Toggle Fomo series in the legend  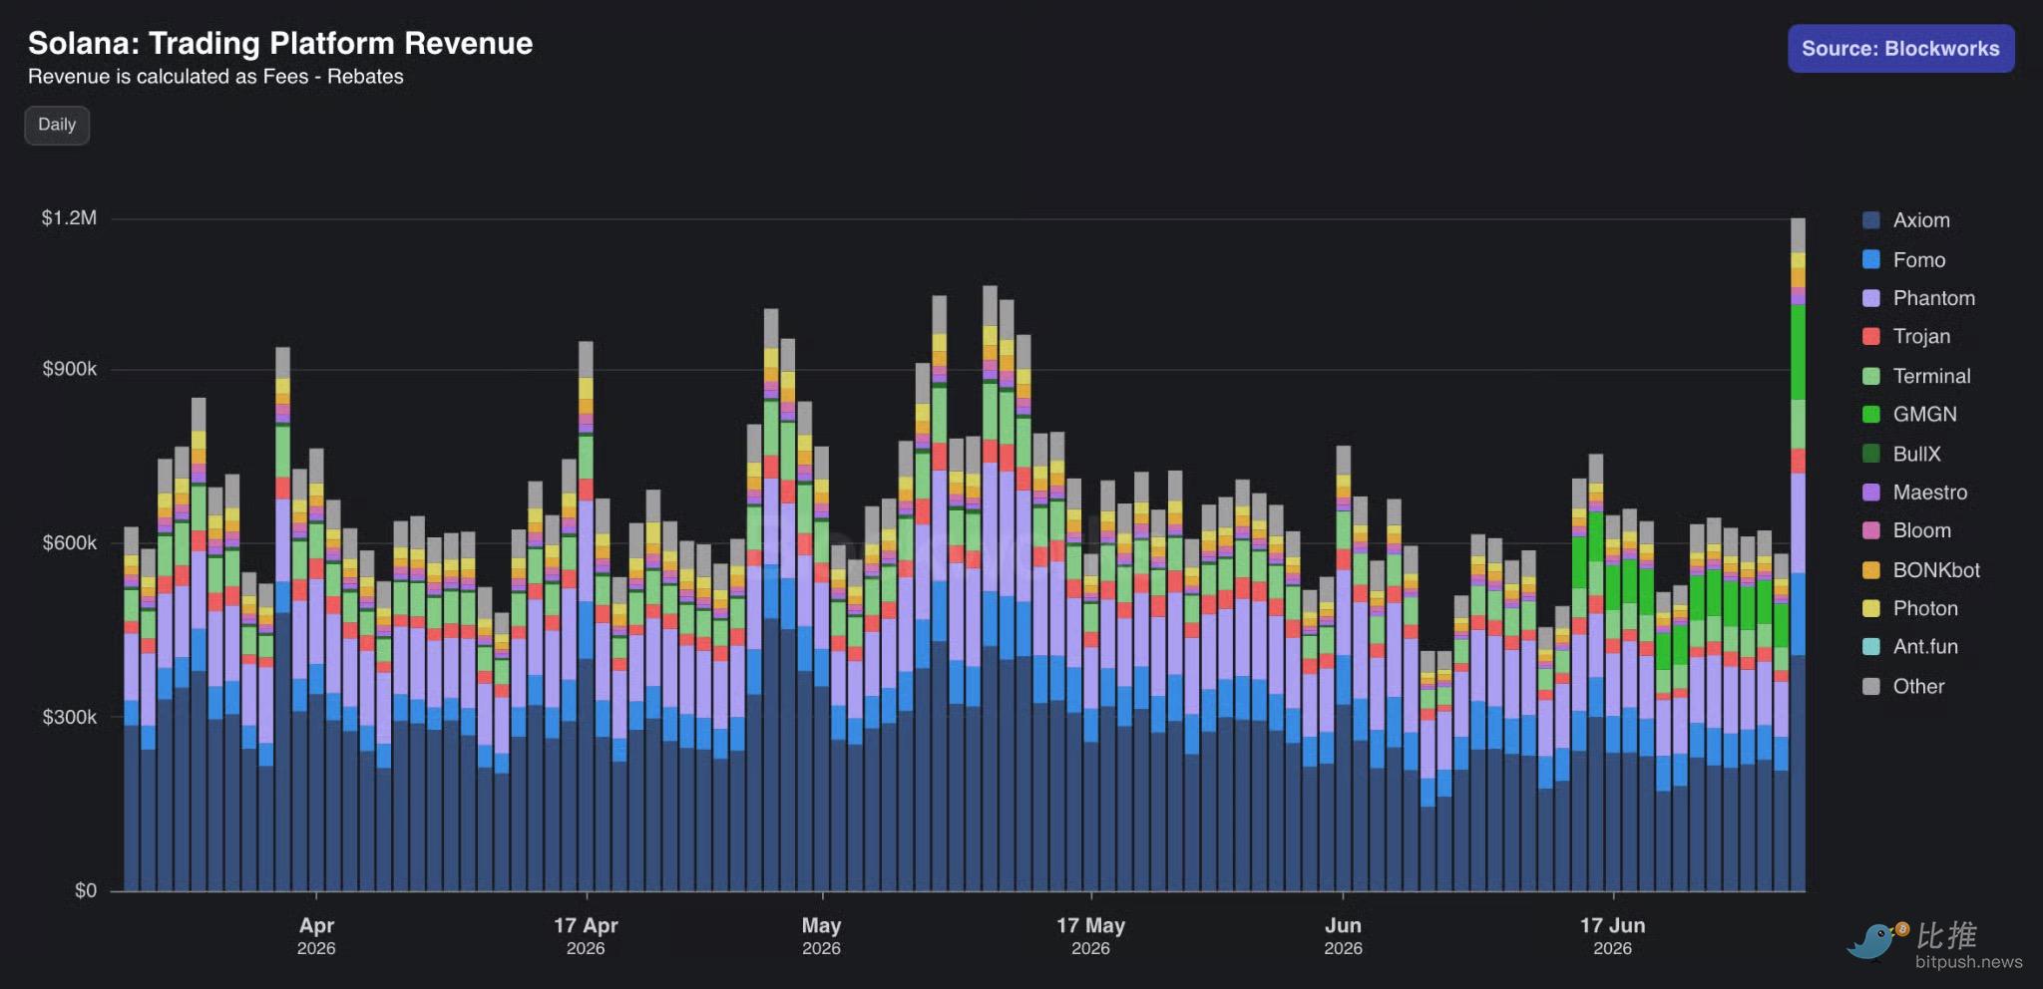click(1904, 260)
